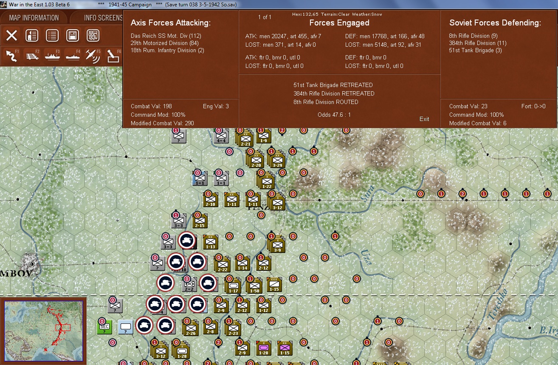This screenshot has width=558, height=365.
Task: Select the 3-29 unit stack
Action: click(277, 160)
